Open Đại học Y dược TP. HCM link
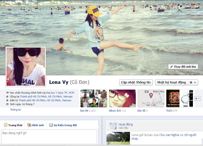This screenshot has height=146, width=203. point(60,93)
